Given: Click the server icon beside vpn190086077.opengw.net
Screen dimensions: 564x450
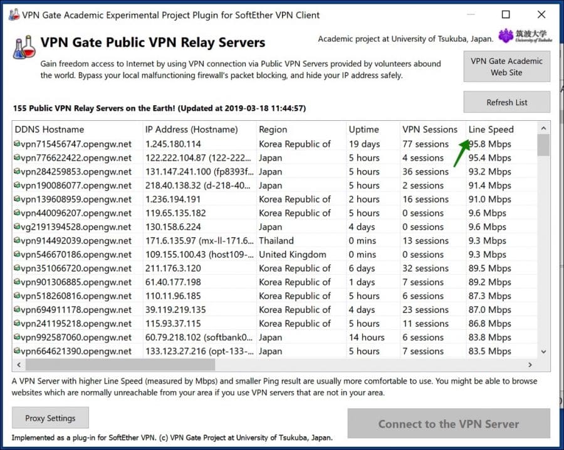Looking at the screenshot, I should coord(17,185).
